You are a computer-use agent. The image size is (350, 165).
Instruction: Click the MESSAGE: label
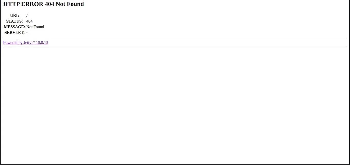click(15, 27)
